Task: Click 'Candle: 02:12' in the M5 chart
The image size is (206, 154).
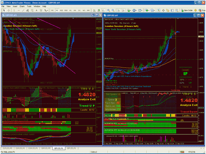Action: (87, 110)
